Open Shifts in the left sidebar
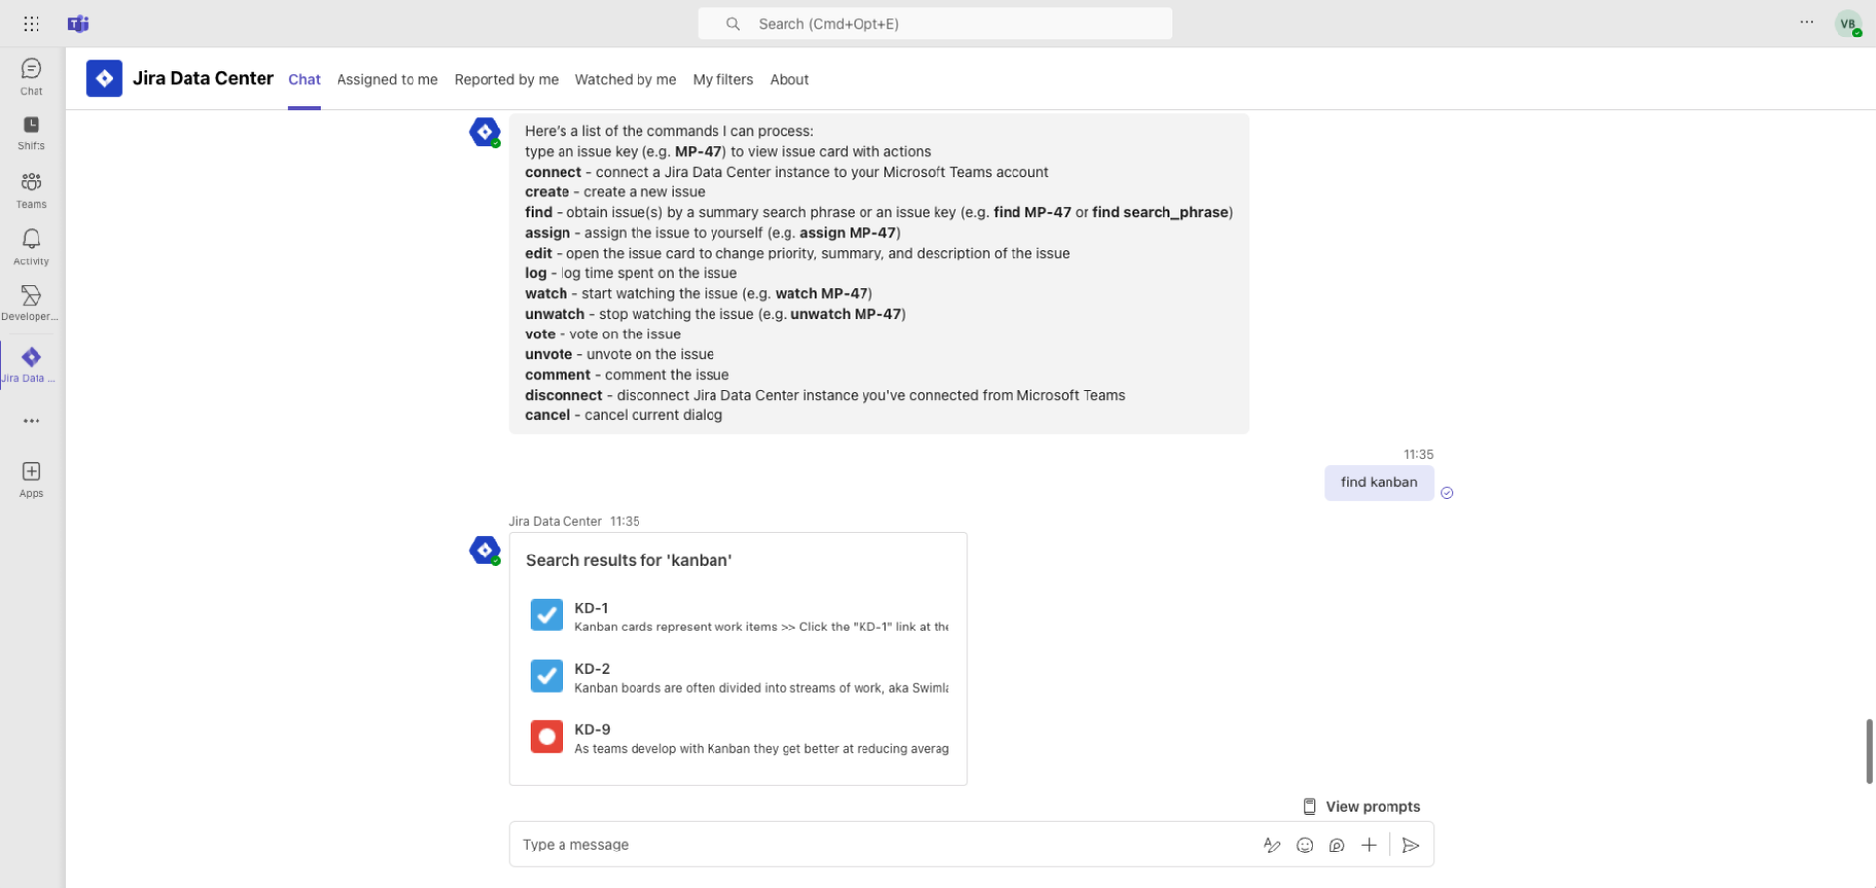The image size is (1876, 888). tap(32, 133)
